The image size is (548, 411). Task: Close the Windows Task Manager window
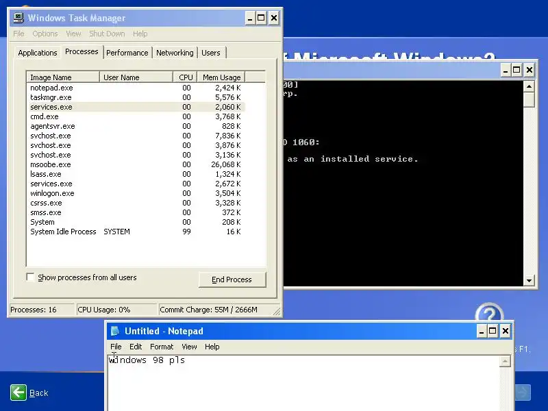click(x=274, y=18)
